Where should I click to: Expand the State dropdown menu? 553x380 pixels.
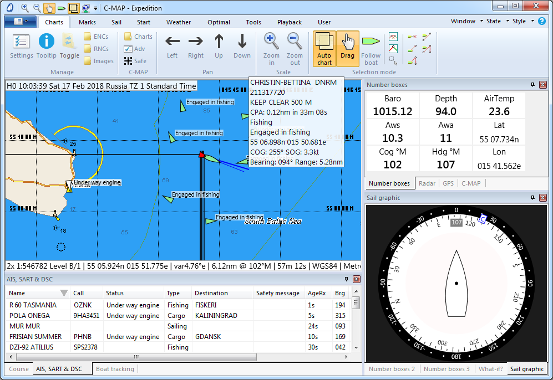coord(498,21)
